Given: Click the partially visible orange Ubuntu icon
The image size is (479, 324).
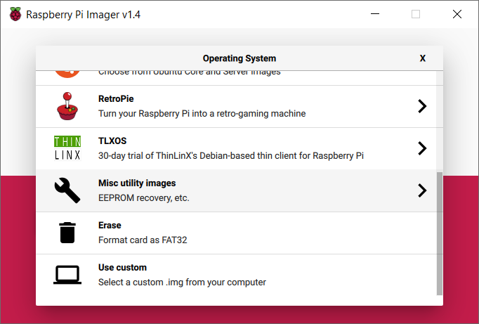Looking at the screenshot, I should (x=67, y=74).
